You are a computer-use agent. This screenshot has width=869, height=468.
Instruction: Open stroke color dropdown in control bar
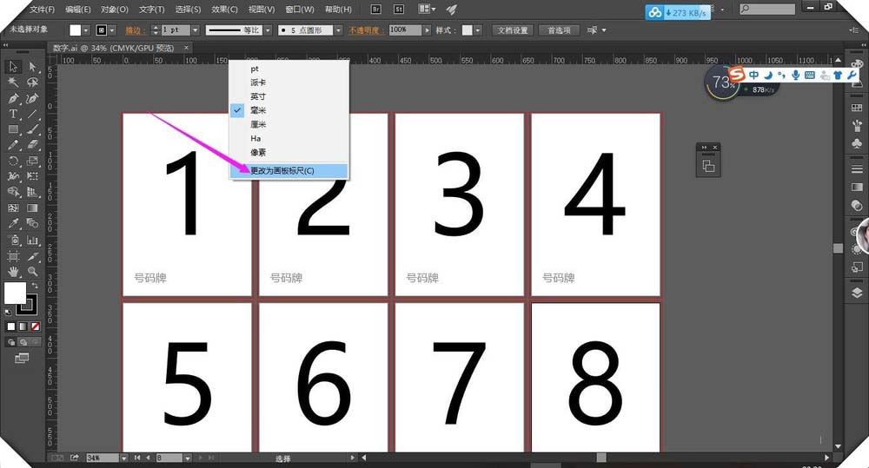112,30
